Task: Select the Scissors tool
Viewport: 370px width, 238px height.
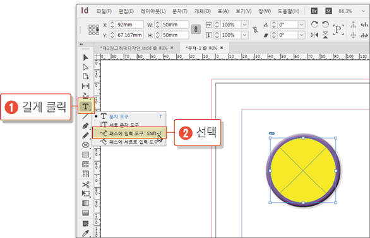Action: click(x=86, y=184)
